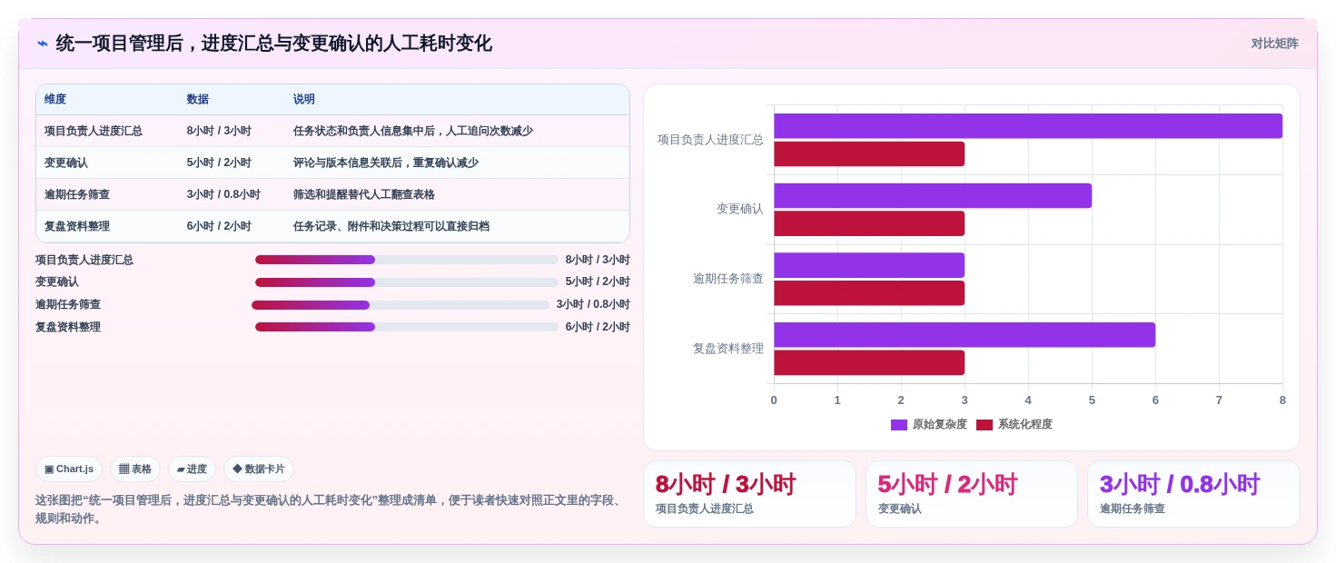Toggle 系统化程度 legend swatch in chart

coord(985,425)
